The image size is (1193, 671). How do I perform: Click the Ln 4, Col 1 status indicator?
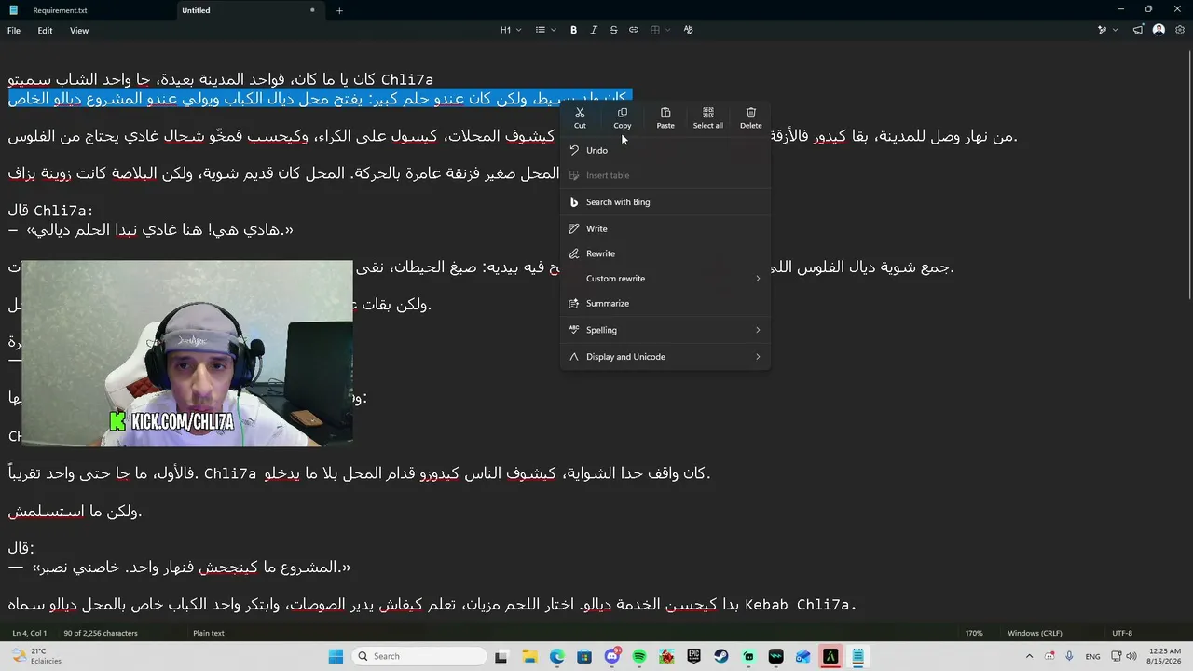coord(30,633)
